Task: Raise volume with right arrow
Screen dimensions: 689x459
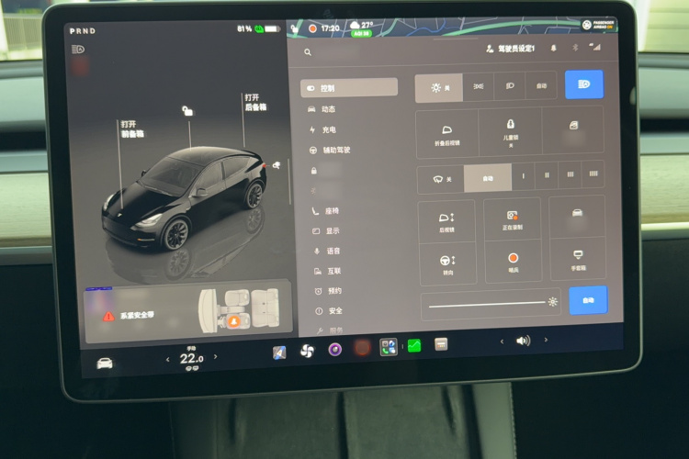Action: (x=546, y=339)
